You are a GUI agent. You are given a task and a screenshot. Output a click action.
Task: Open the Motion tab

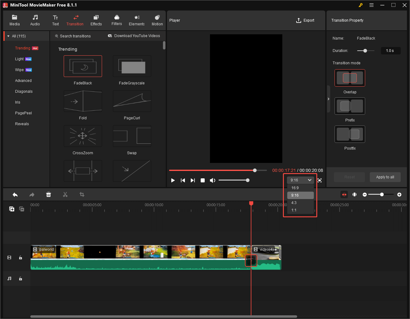tap(157, 20)
